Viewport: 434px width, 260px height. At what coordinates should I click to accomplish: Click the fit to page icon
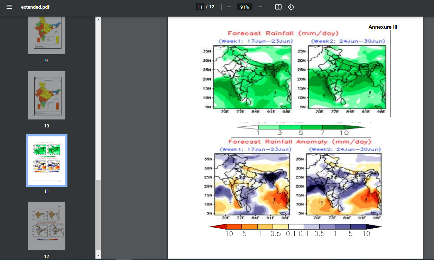coord(278,7)
